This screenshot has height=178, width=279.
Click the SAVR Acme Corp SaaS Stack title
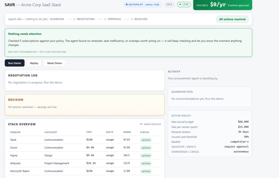coord(33,5)
